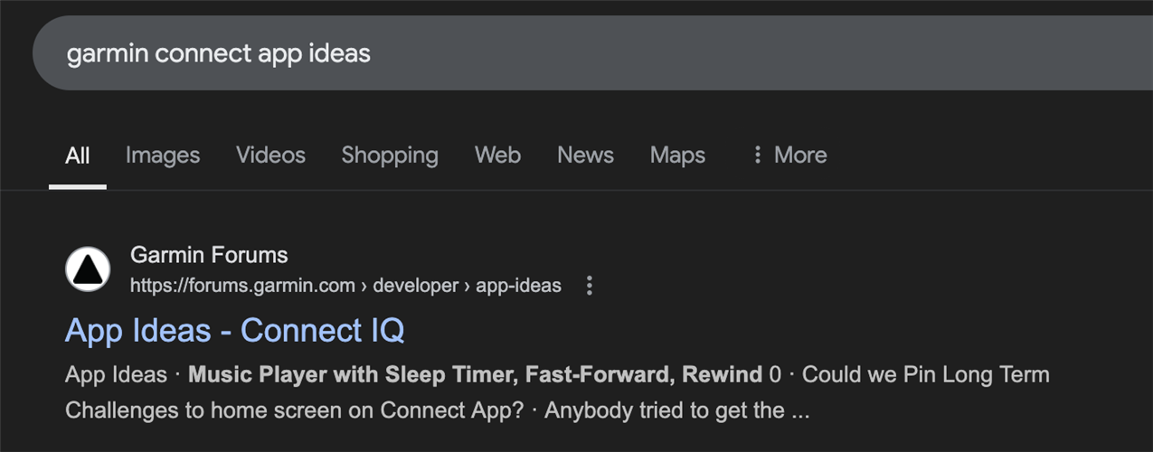The width and height of the screenshot is (1153, 452).
Task: Click the app-ideas segment in the result breadcrumb
Action: pos(518,286)
